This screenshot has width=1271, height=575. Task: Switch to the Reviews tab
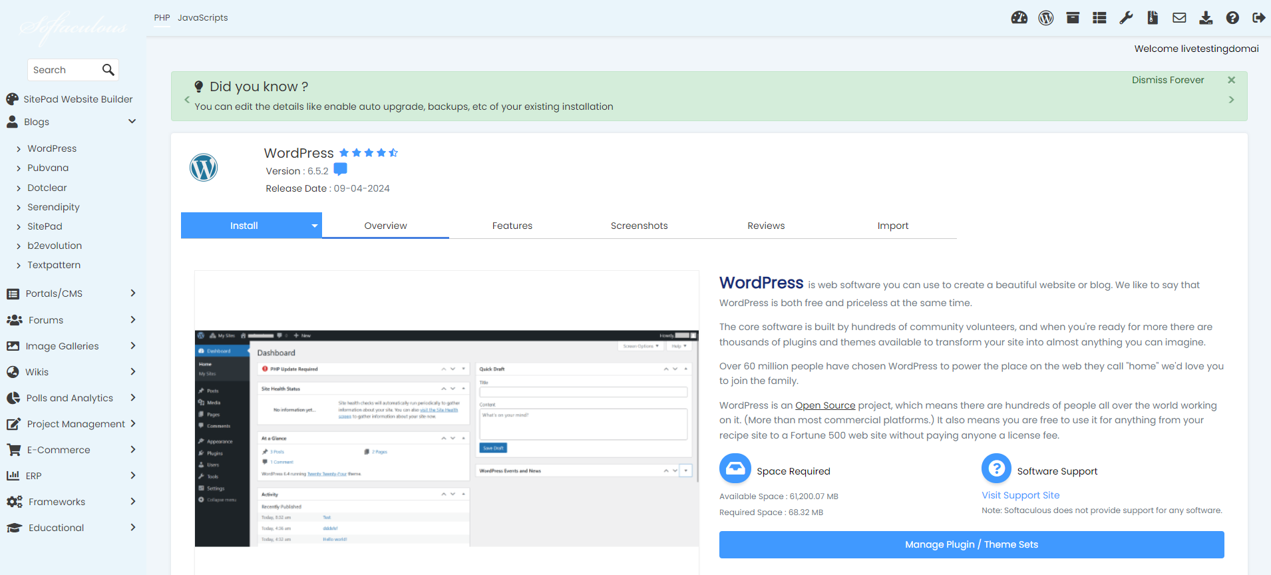(x=766, y=226)
